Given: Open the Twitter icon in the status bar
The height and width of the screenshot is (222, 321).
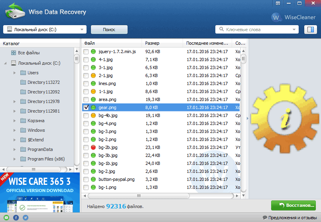Looking at the screenshot, I should (26, 218).
